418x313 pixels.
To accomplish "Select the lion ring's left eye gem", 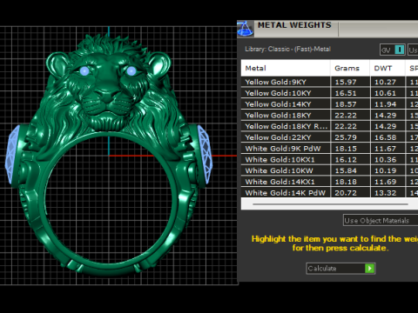I will tap(84, 70).
